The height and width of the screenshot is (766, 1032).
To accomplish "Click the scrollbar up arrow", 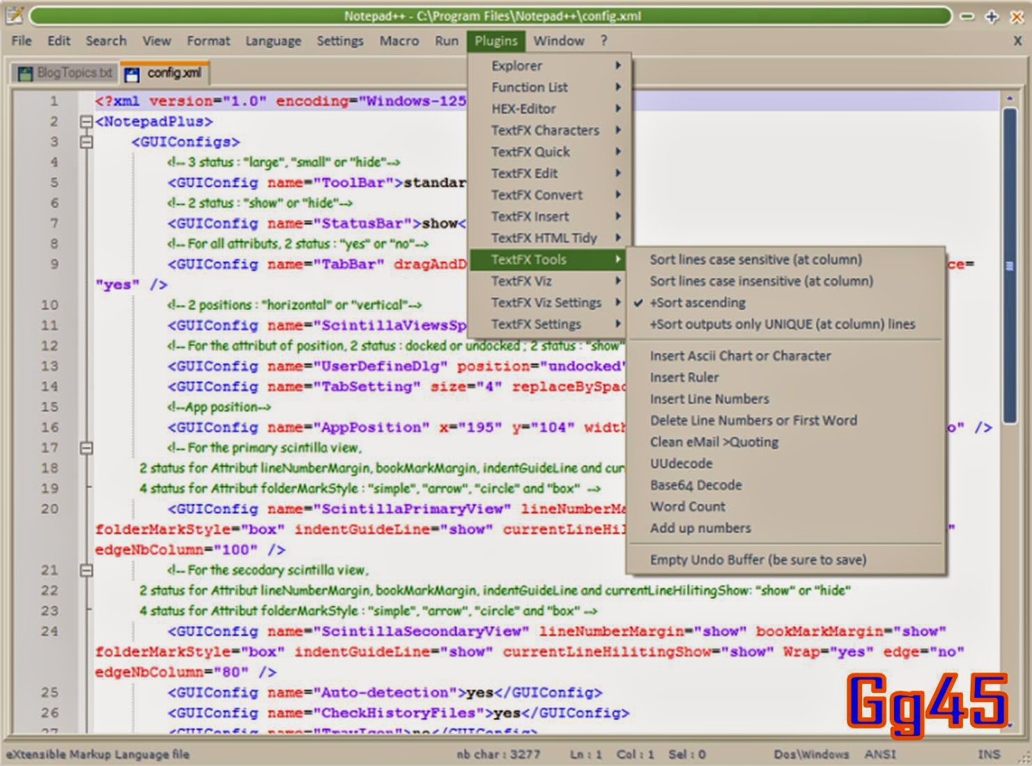I will [x=1010, y=99].
